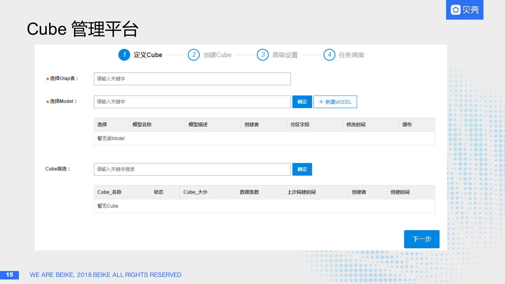
Task: Open the 创建Cube step
Action: (x=217, y=55)
